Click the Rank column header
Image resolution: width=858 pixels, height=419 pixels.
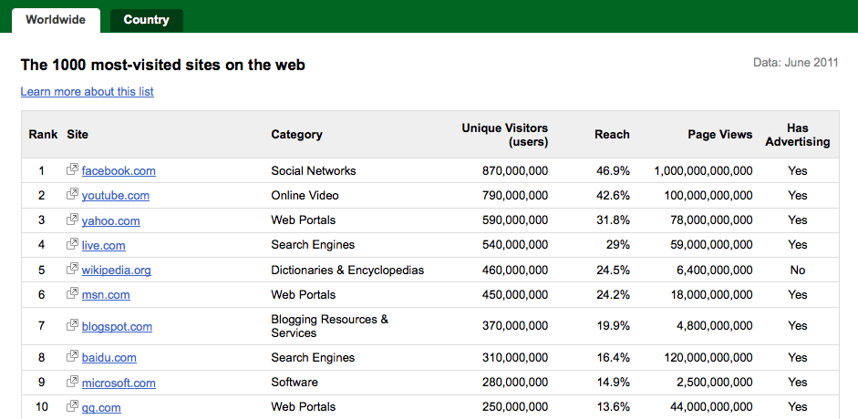[x=43, y=135]
